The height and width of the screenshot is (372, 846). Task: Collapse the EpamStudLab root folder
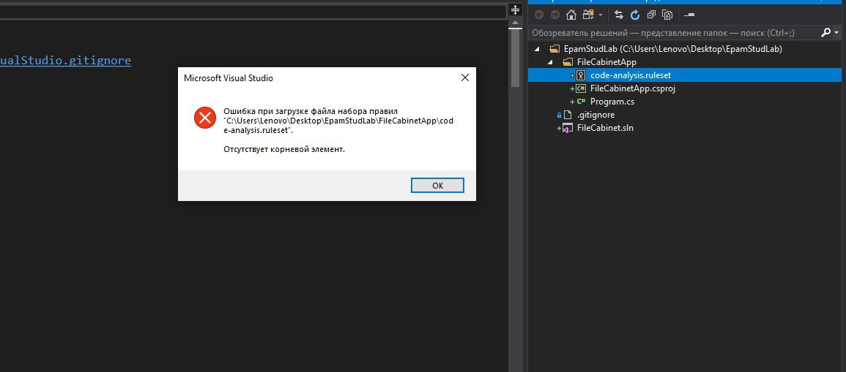pos(537,49)
